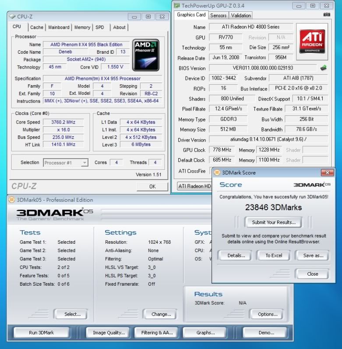Click the GPU Clock value 778 MHz
This screenshot has height=349, width=342.
(222, 149)
